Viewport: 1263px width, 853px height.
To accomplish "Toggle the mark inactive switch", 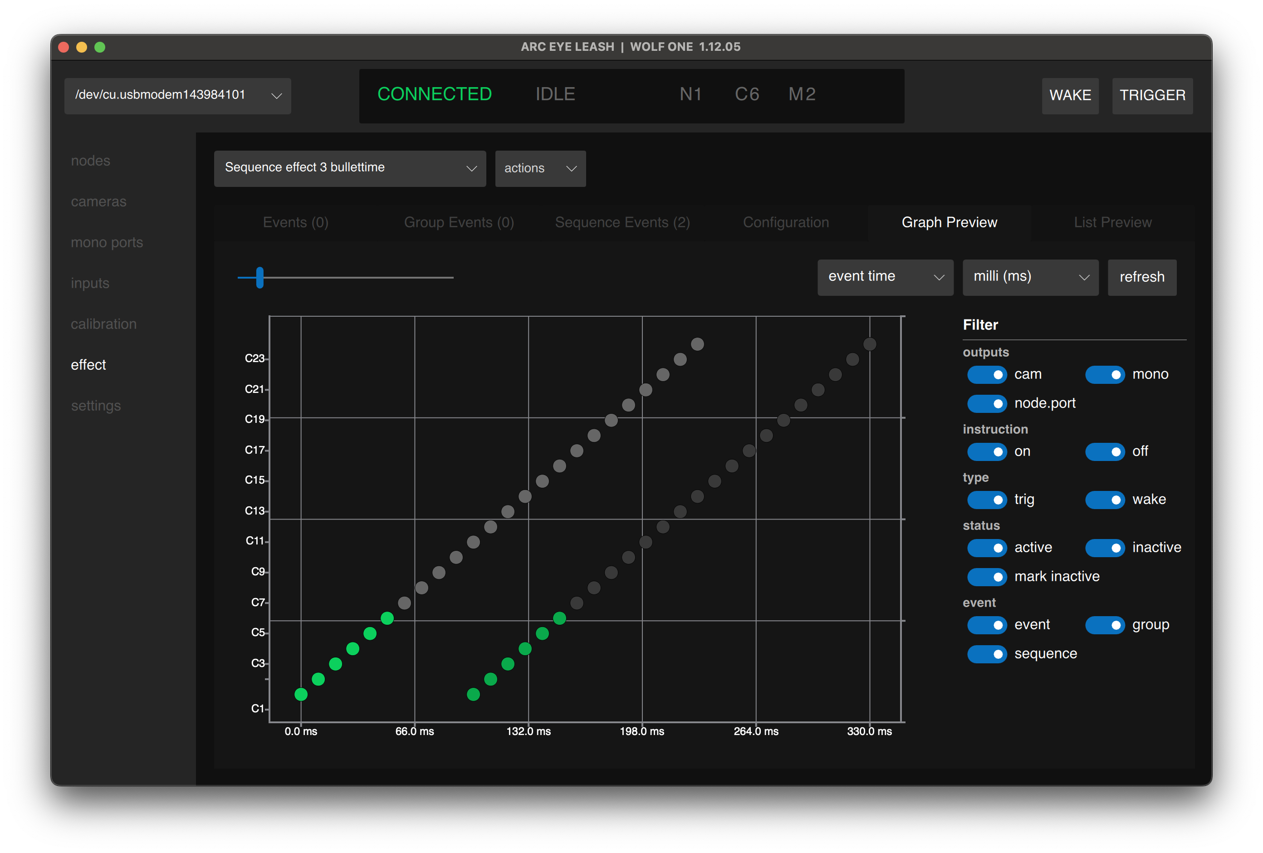I will 986,577.
